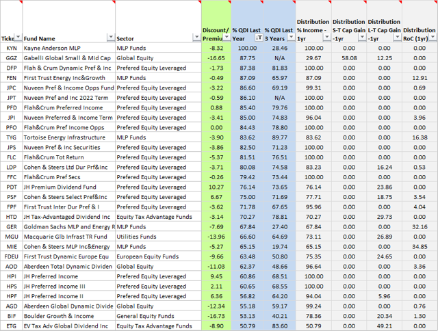Screen dimensions: 438x331
Task: Select the Flah&Crum Tot Return cell
Action: 69,157
